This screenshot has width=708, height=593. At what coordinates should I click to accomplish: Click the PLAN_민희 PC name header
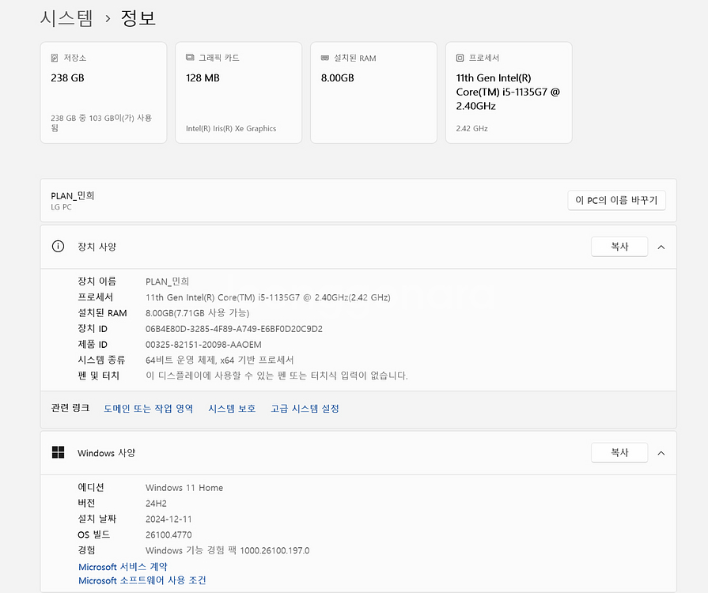tap(72, 195)
